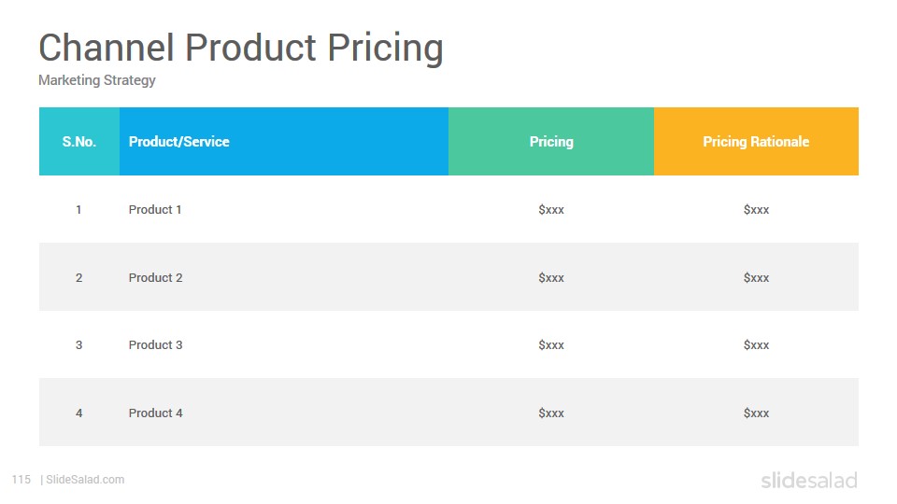Click Product 1 Pricing $xxx value

pyautogui.click(x=551, y=210)
